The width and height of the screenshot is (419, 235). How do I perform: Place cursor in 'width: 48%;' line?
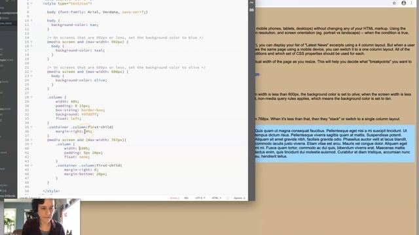pyautogui.click(x=67, y=102)
